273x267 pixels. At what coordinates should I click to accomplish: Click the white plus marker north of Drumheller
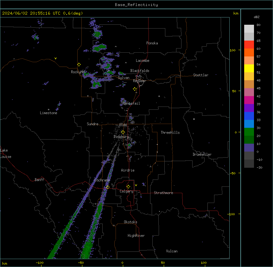coord(194,119)
